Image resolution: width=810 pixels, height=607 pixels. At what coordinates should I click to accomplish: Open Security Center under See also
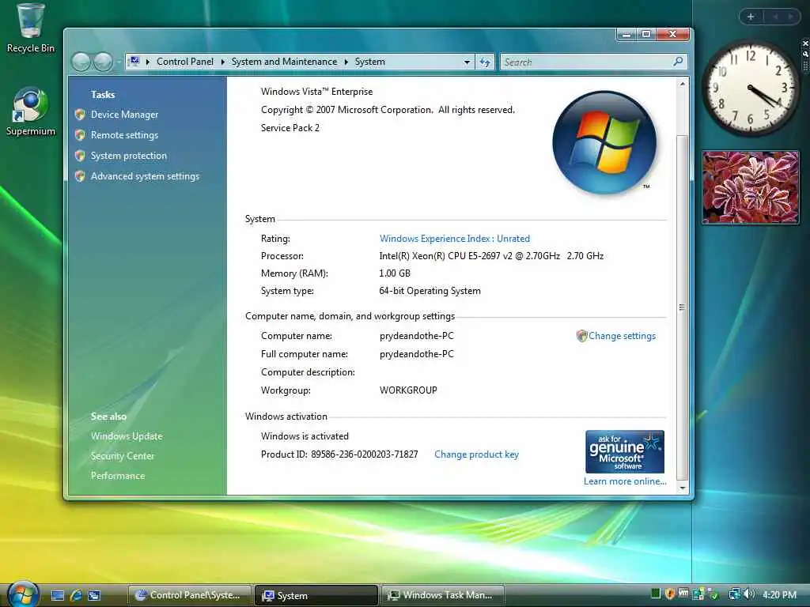pos(123,456)
